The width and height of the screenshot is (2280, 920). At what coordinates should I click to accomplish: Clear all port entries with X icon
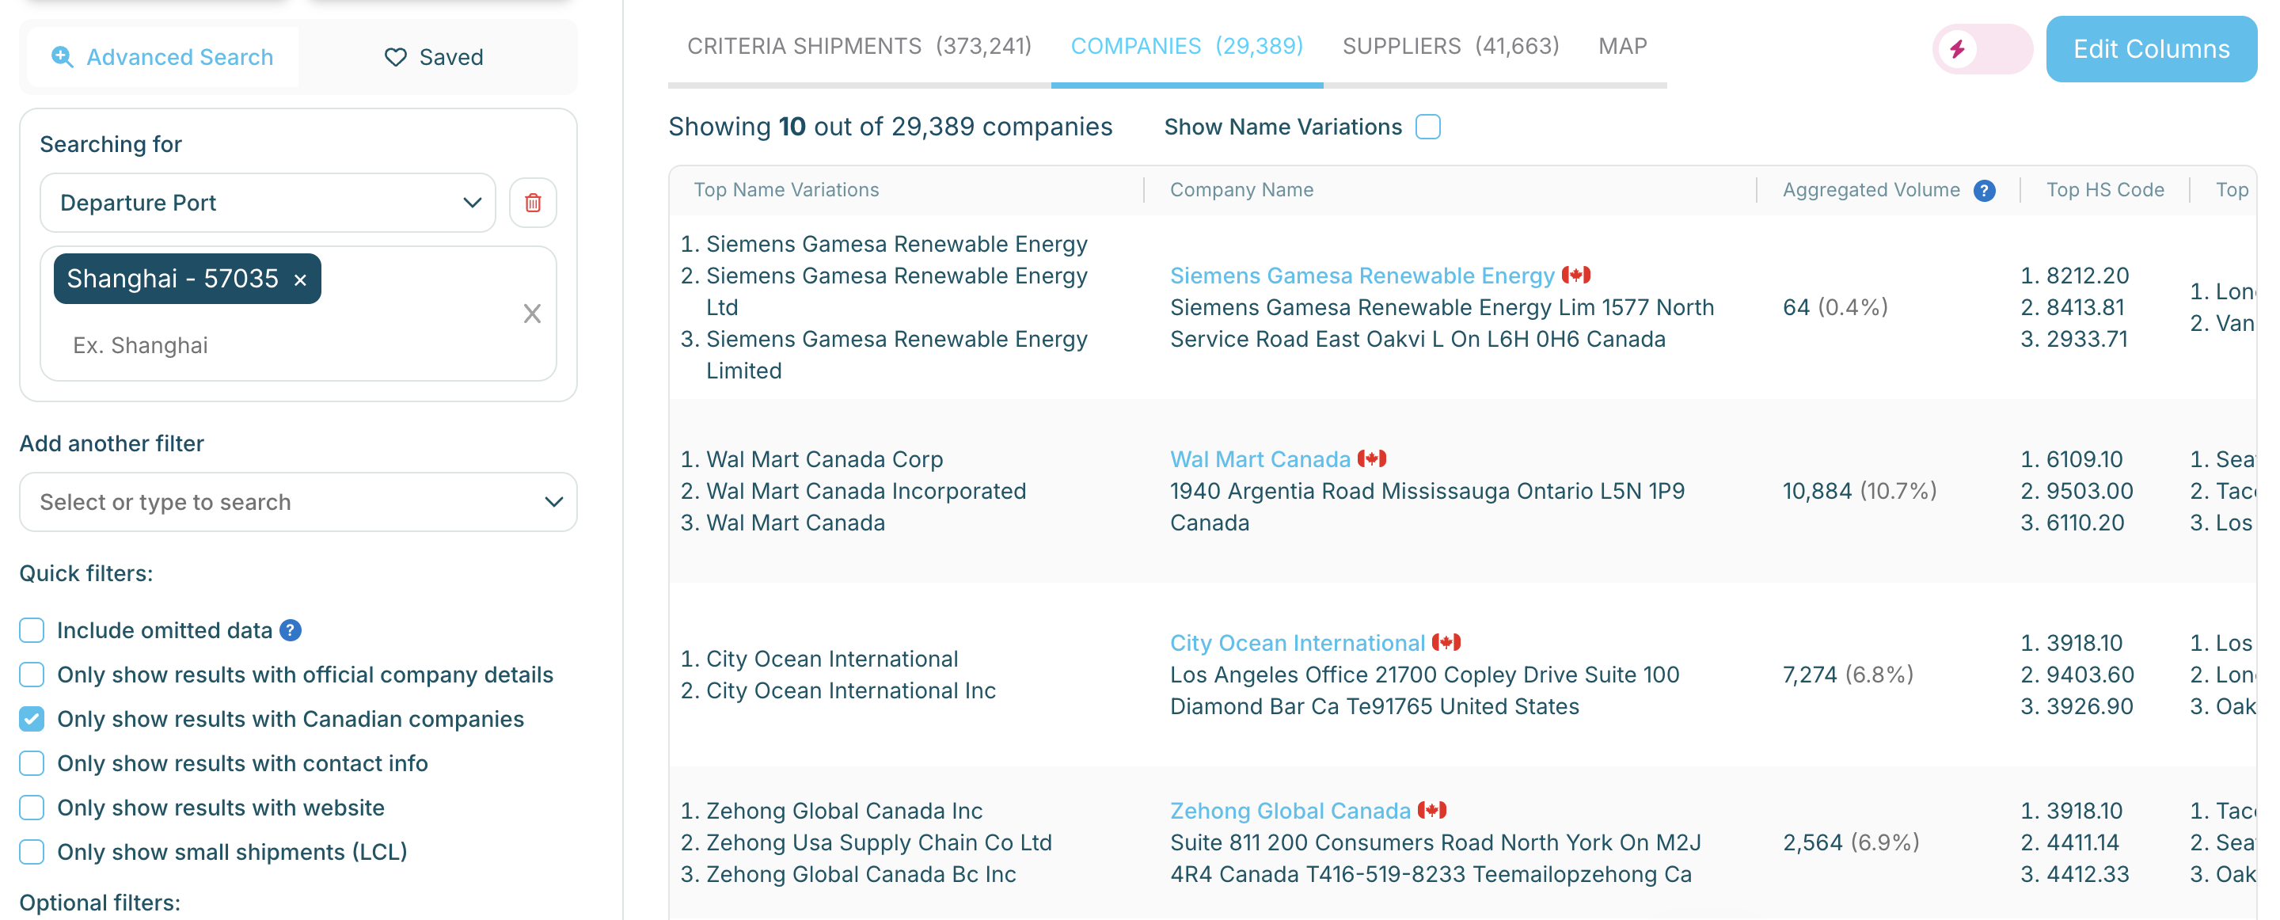coord(532,314)
